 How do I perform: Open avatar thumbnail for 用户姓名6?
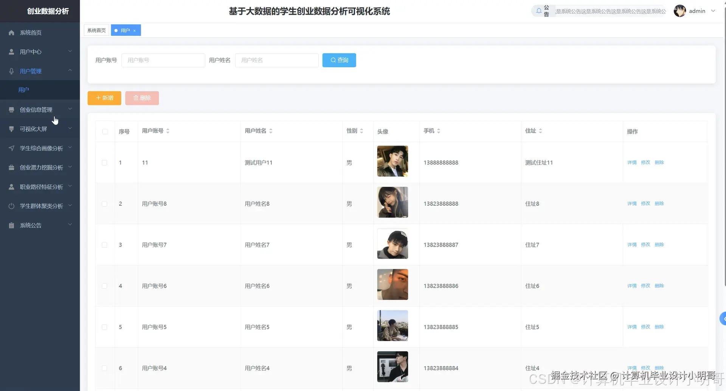click(x=392, y=284)
